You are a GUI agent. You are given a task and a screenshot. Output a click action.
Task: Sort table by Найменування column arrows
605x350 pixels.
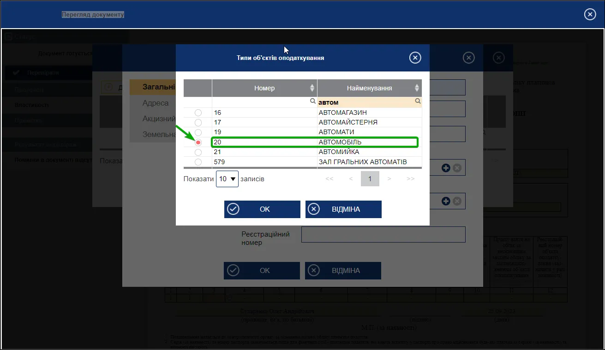(417, 88)
